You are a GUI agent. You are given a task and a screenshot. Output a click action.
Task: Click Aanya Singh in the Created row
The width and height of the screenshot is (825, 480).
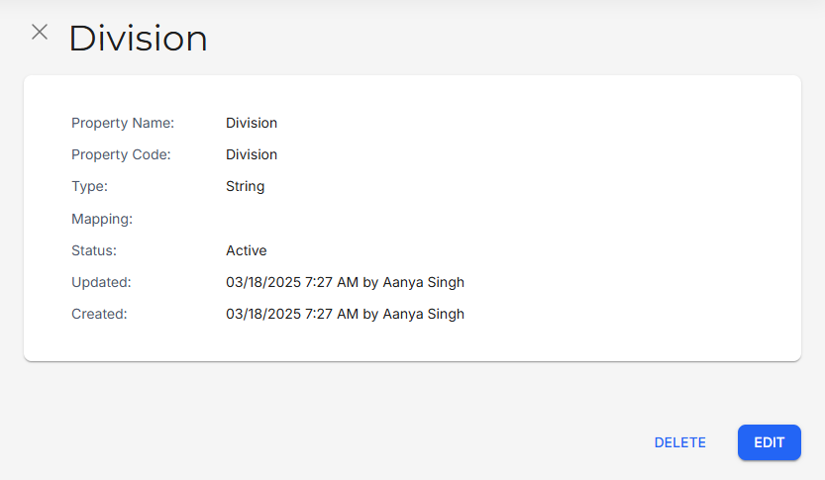tap(423, 314)
